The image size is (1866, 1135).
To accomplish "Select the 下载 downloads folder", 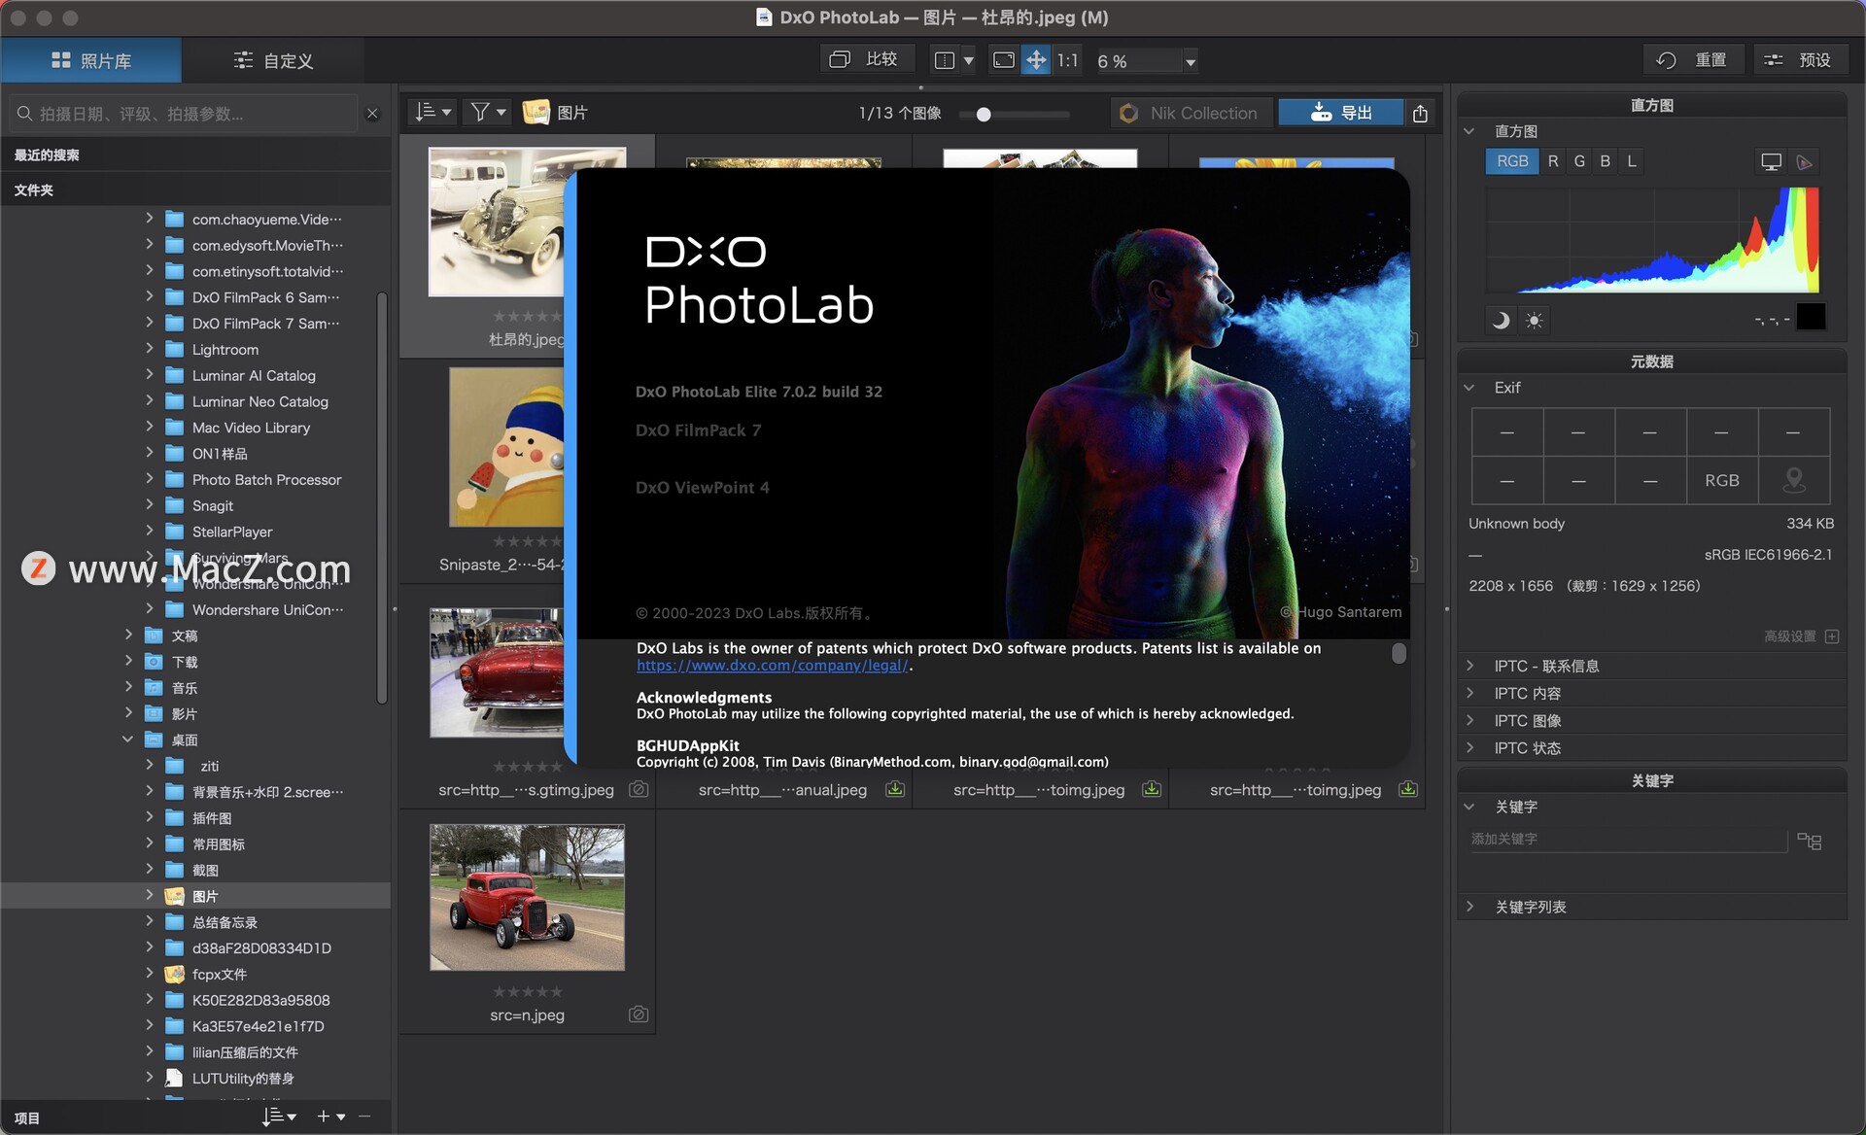I will point(185,662).
